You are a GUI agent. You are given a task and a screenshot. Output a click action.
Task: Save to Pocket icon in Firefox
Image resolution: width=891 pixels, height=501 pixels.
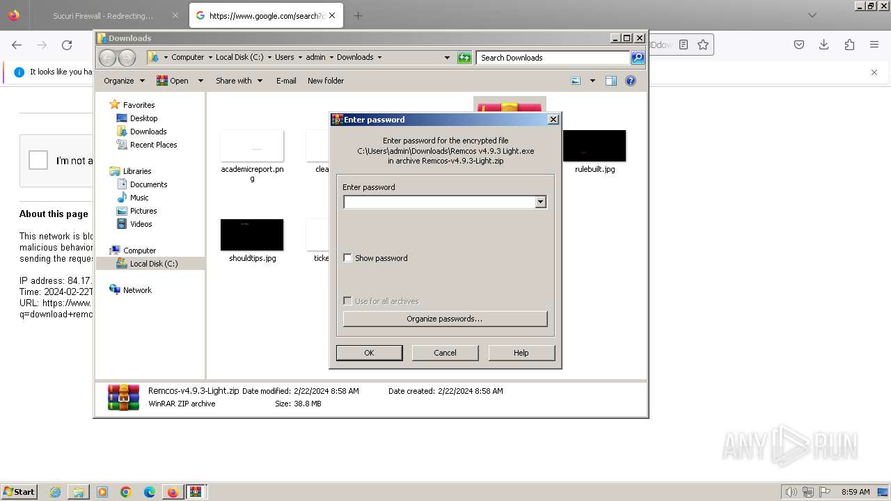point(799,45)
